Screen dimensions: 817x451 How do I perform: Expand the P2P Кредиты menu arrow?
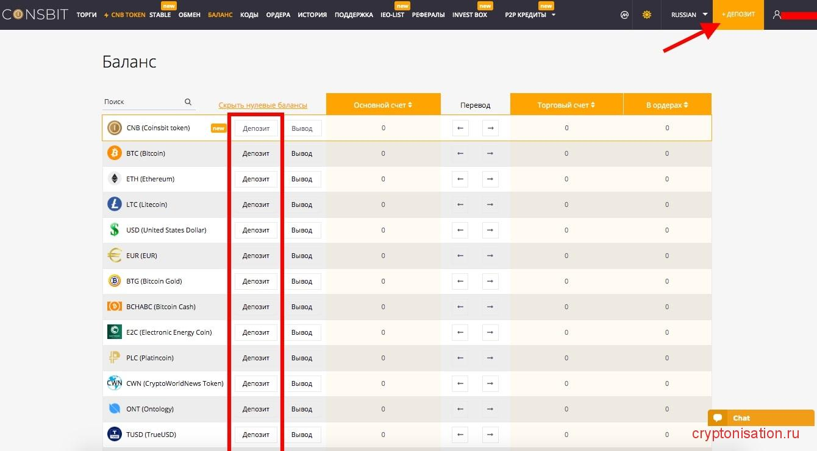click(554, 15)
